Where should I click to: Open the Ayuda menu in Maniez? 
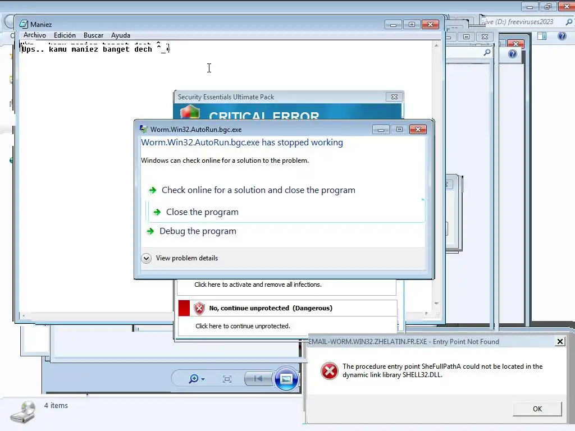coord(120,35)
